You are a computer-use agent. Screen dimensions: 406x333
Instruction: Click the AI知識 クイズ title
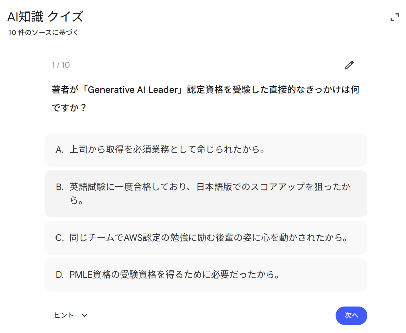pyautogui.click(x=45, y=17)
